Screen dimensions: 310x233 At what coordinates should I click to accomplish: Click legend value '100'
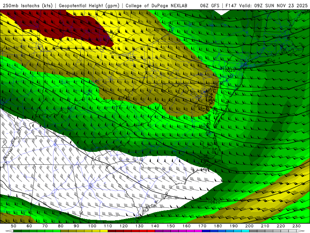point(92,226)
